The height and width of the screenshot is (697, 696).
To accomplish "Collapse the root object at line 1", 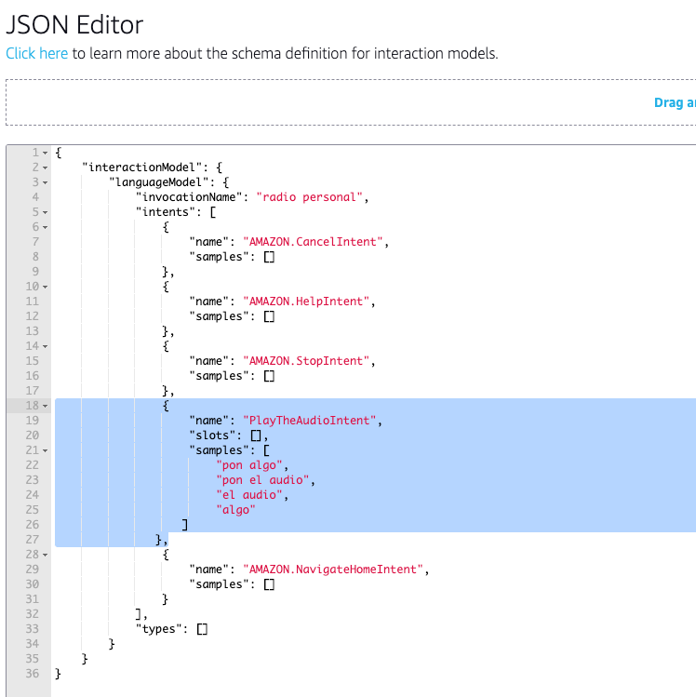I will click(x=46, y=153).
